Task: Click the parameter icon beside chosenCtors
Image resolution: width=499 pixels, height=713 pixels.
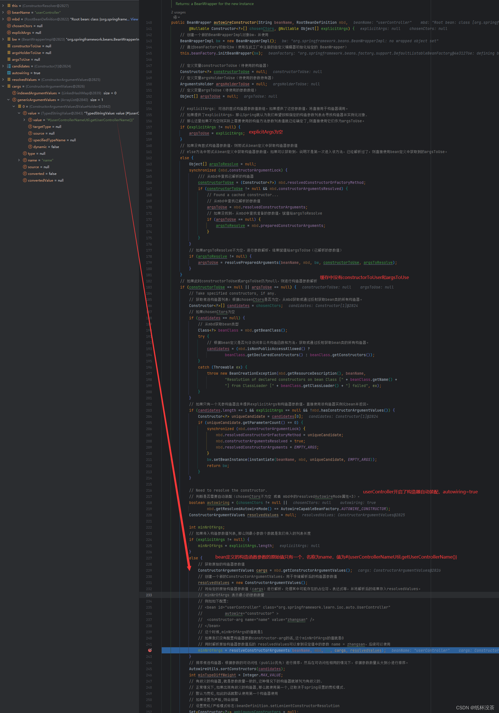Action: click(x=9, y=26)
